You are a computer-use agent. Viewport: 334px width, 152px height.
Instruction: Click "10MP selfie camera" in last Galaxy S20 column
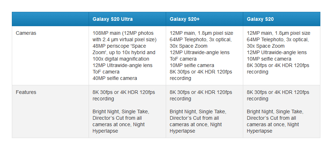269,59
